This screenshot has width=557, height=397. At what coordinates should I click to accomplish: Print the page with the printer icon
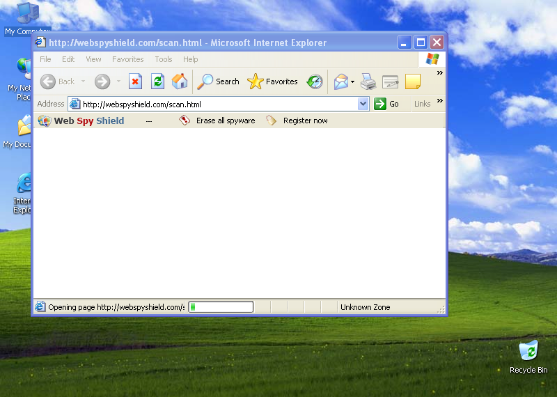[368, 81]
